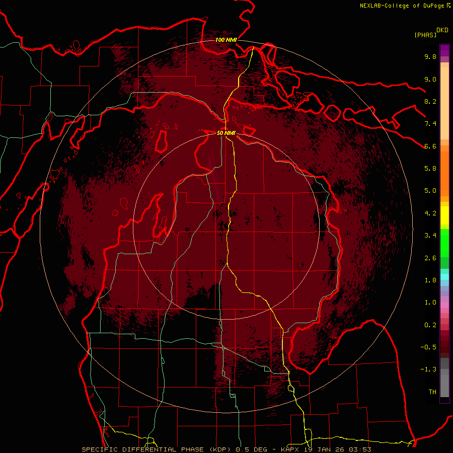
Task: Click the 9.0 scale value
Action: point(430,79)
